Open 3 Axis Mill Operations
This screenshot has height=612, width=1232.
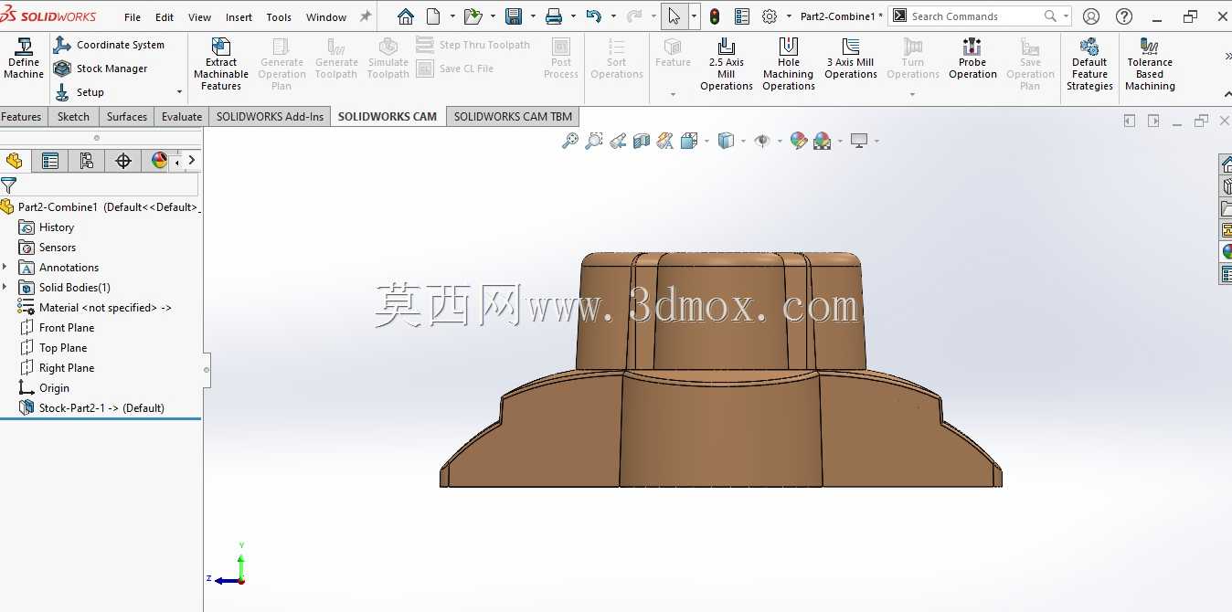(x=851, y=58)
